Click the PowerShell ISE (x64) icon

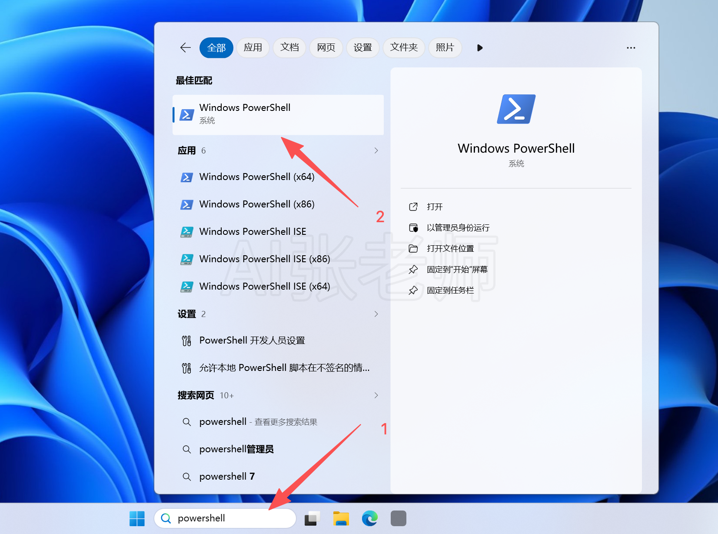point(187,287)
